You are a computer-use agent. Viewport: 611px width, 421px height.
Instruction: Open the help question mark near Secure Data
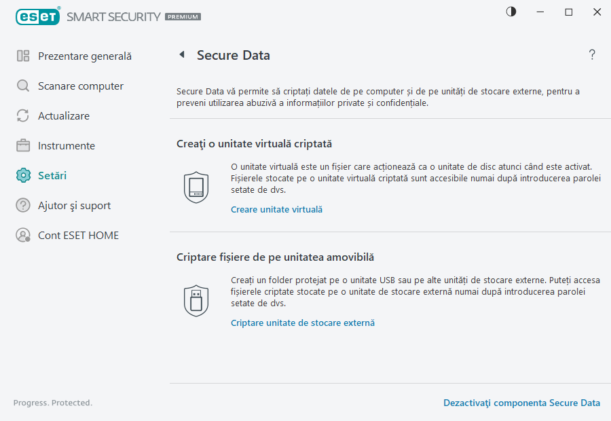591,54
